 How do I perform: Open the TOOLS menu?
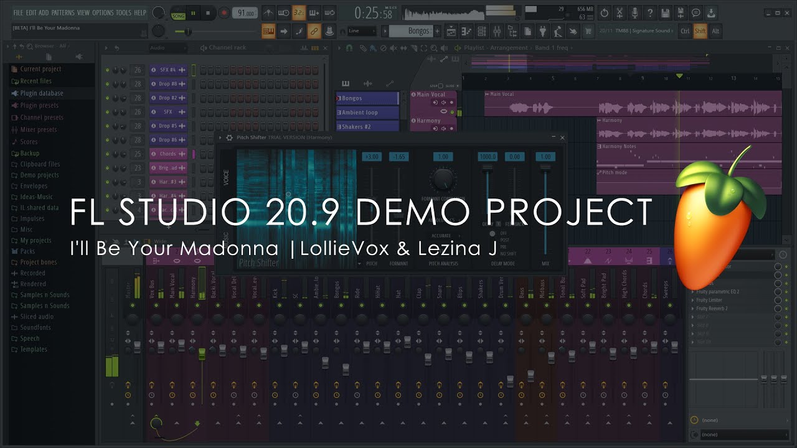pos(123,12)
